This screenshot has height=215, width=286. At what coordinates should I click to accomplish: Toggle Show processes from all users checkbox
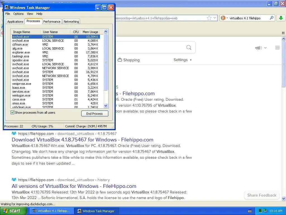click(12, 113)
